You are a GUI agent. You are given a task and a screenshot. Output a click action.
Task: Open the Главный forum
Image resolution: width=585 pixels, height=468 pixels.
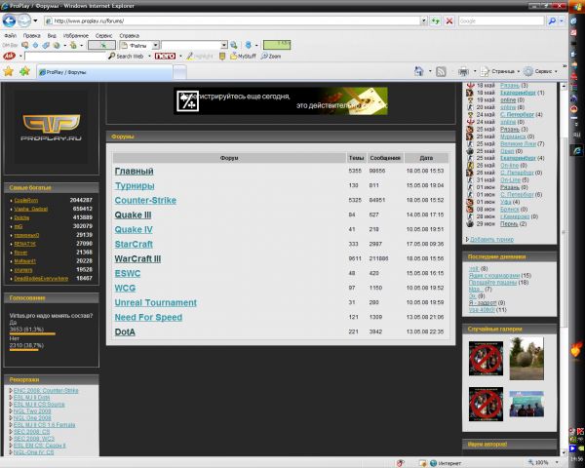pos(135,172)
